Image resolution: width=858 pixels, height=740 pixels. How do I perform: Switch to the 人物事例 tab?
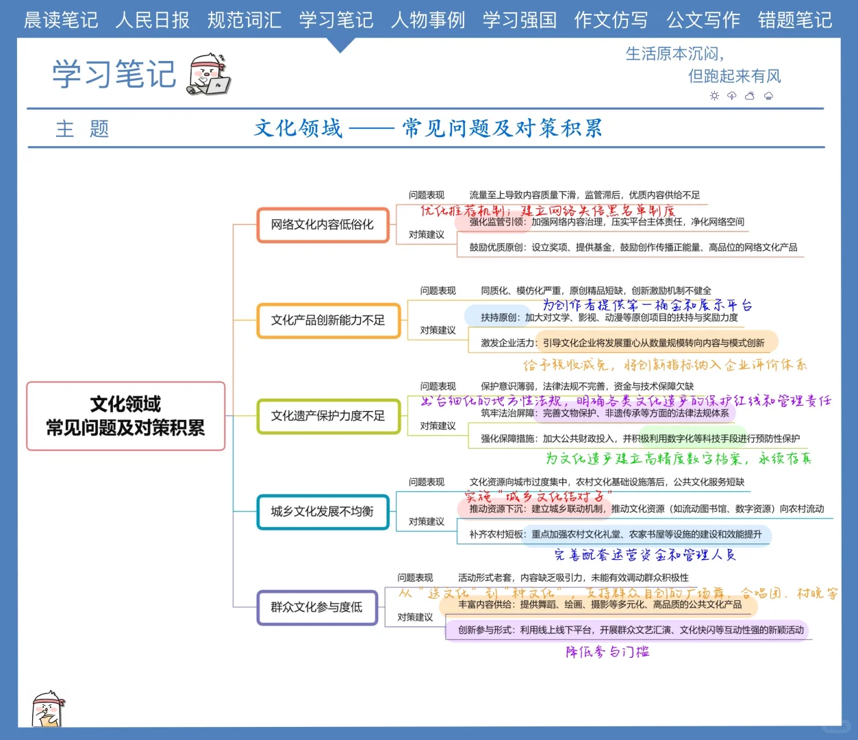[x=427, y=21]
